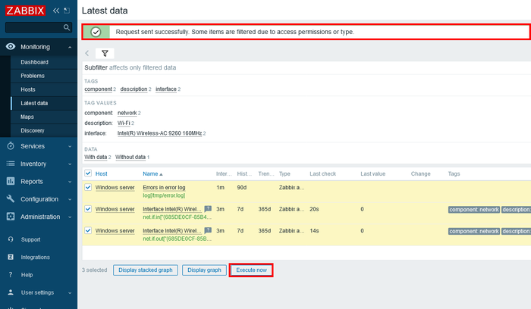Toggle the select-all checkbox in table header
The width and height of the screenshot is (531, 309).
[88, 173]
